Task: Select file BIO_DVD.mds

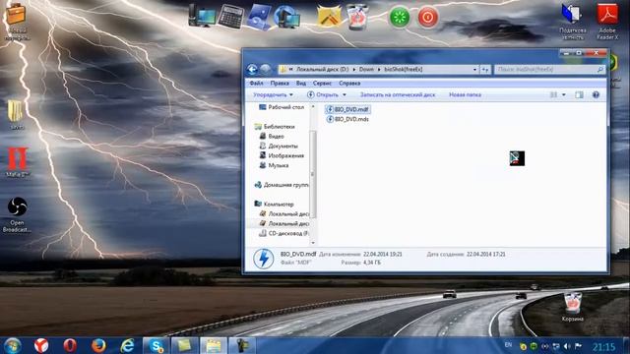Action: (347, 119)
